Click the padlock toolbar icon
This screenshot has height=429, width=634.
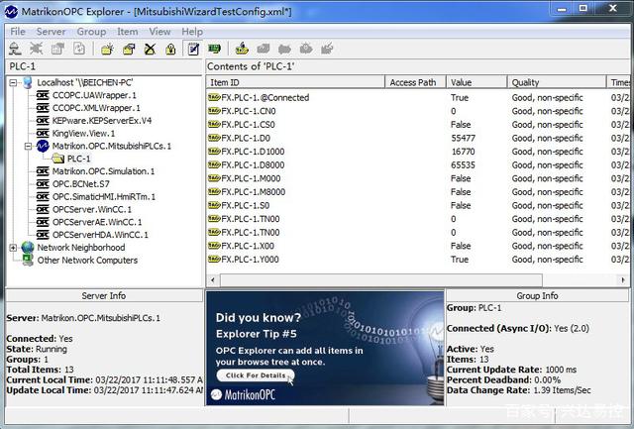click(x=170, y=48)
